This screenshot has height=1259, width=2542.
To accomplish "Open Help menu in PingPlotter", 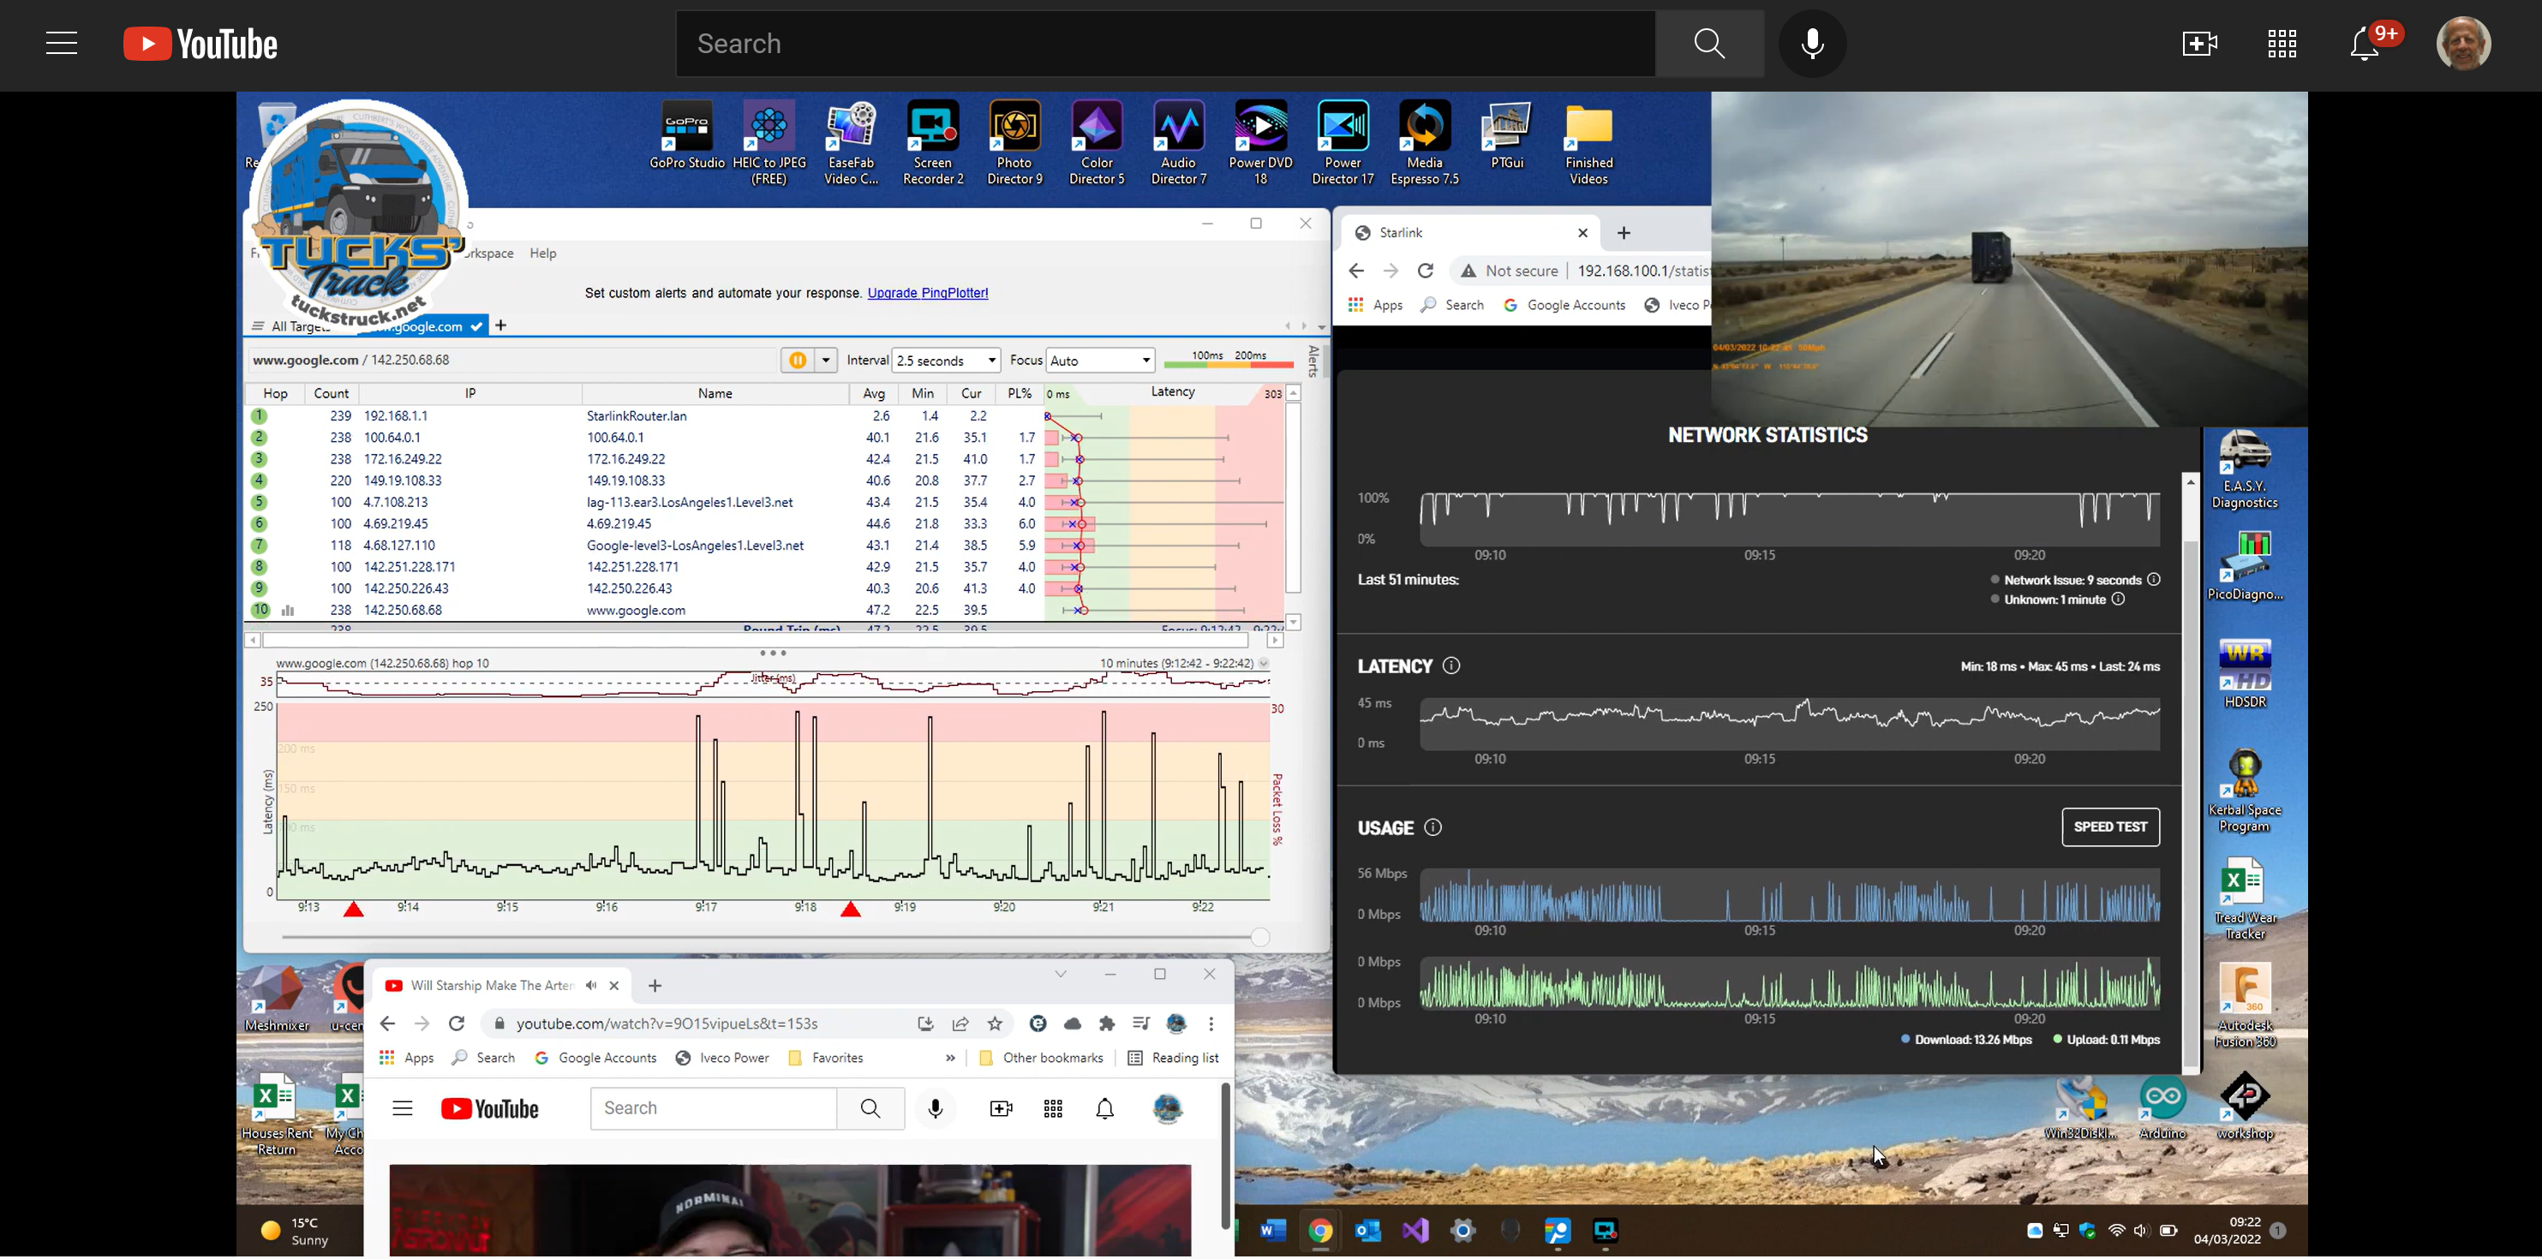I will [x=542, y=254].
